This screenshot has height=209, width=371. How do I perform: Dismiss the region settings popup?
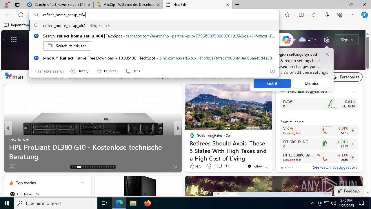click(312, 83)
